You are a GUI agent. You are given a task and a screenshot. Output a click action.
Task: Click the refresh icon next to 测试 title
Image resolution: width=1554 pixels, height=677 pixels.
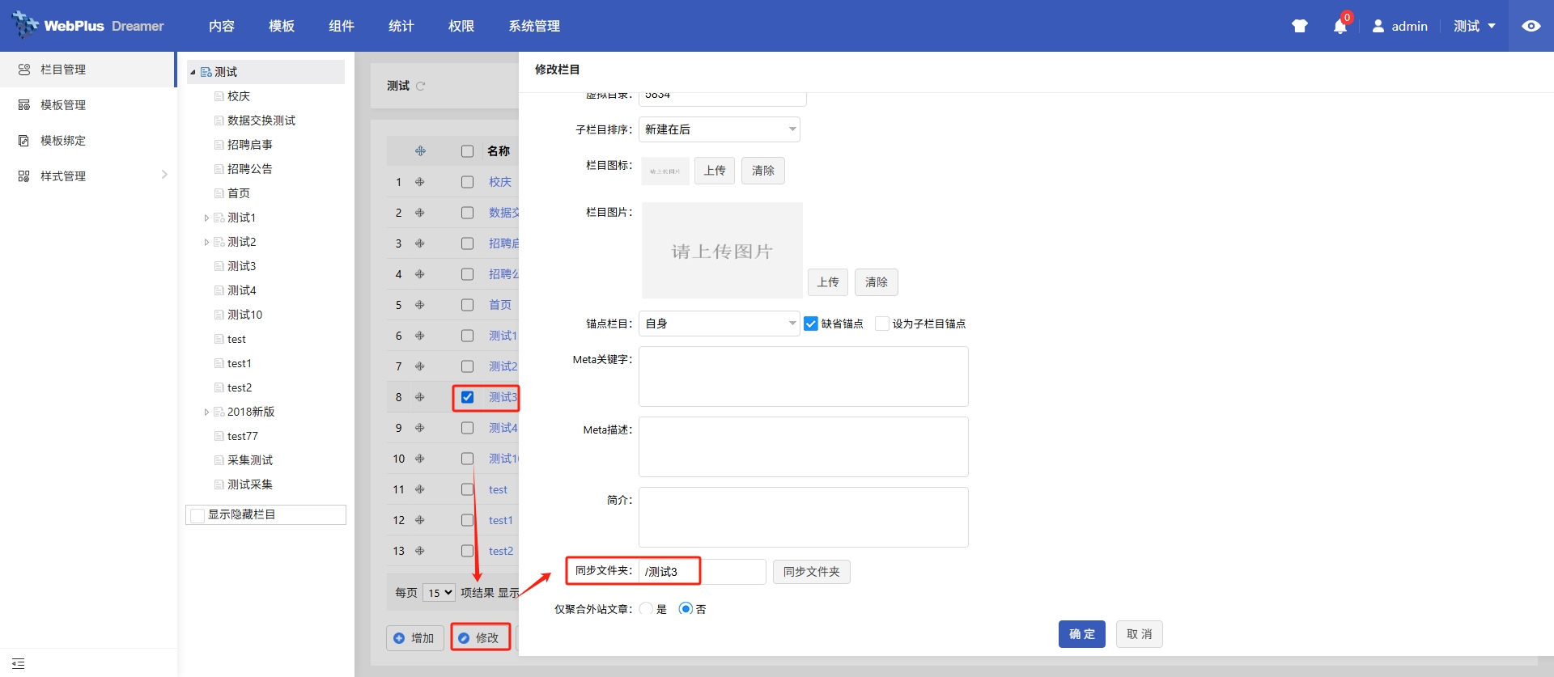coord(420,86)
